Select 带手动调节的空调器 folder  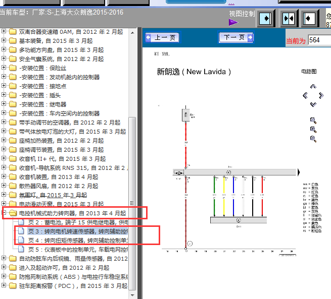(x=70, y=123)
